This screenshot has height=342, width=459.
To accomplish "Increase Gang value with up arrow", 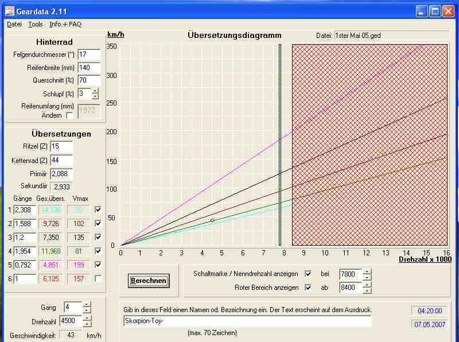I will coord(87,305).
